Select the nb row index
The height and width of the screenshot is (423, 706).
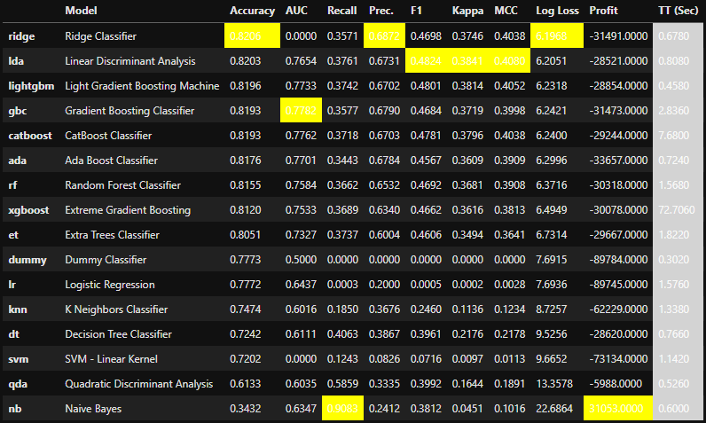coord(15,409)
